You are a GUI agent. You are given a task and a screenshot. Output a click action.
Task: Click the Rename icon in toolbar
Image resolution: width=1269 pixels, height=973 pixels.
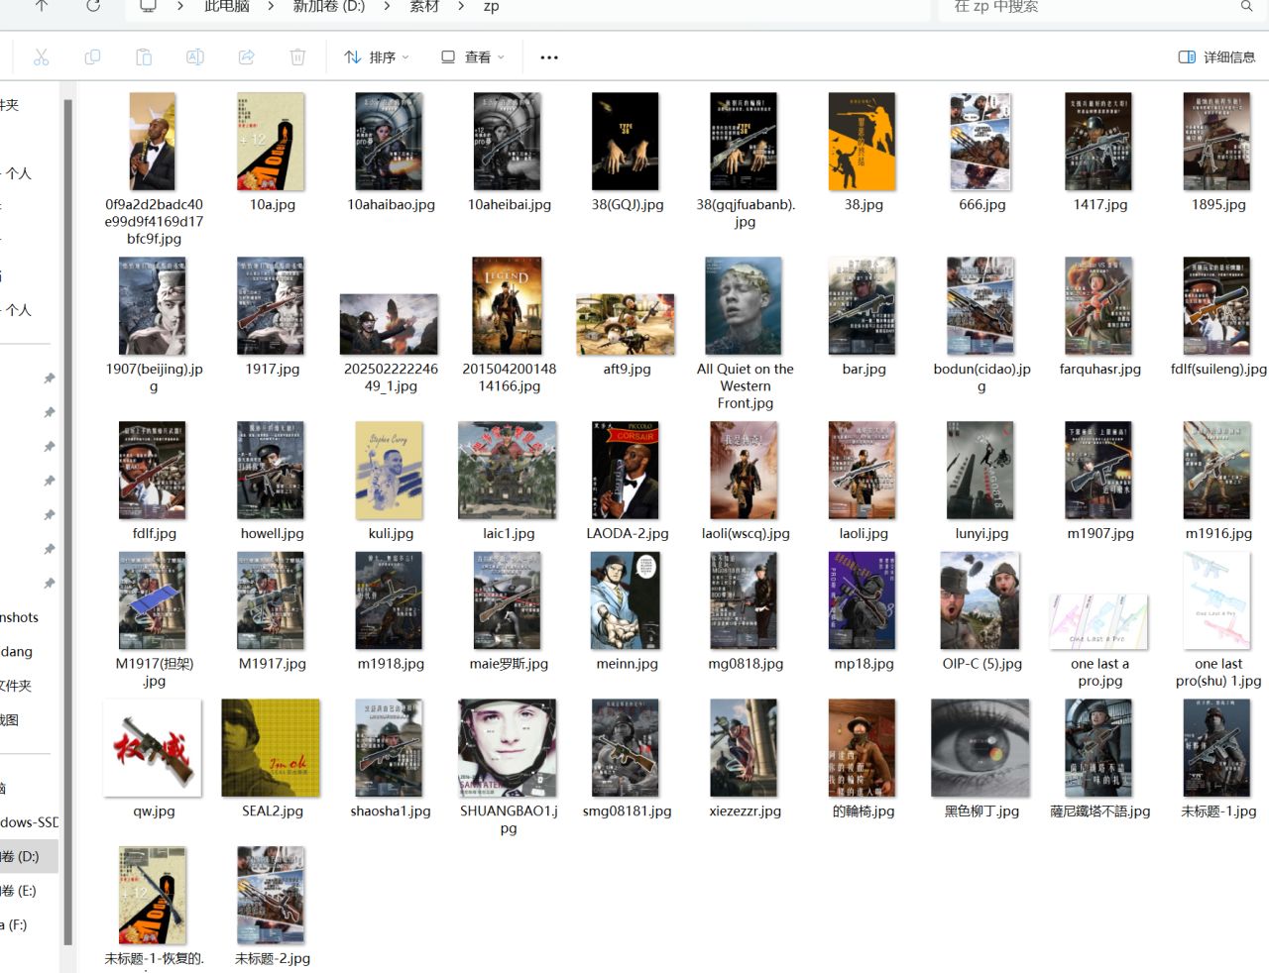[195, 57]
